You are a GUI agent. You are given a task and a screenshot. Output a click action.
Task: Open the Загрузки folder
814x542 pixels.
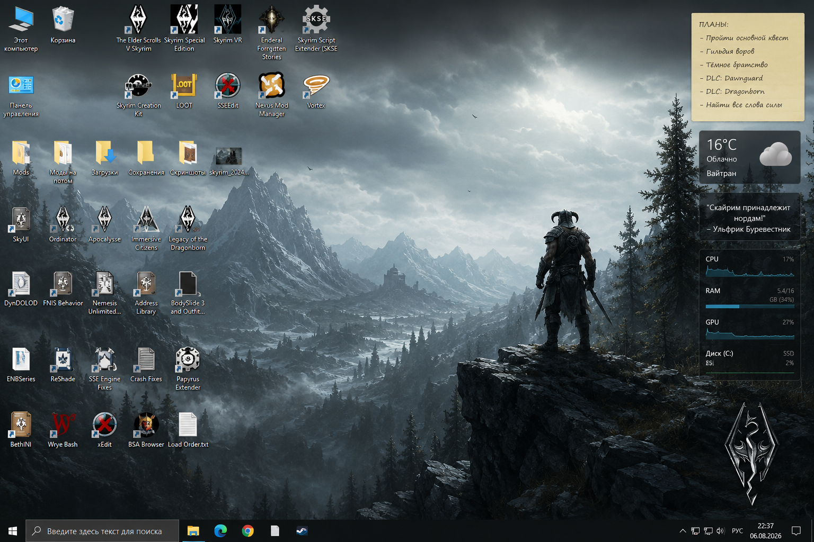coord(104,157)
